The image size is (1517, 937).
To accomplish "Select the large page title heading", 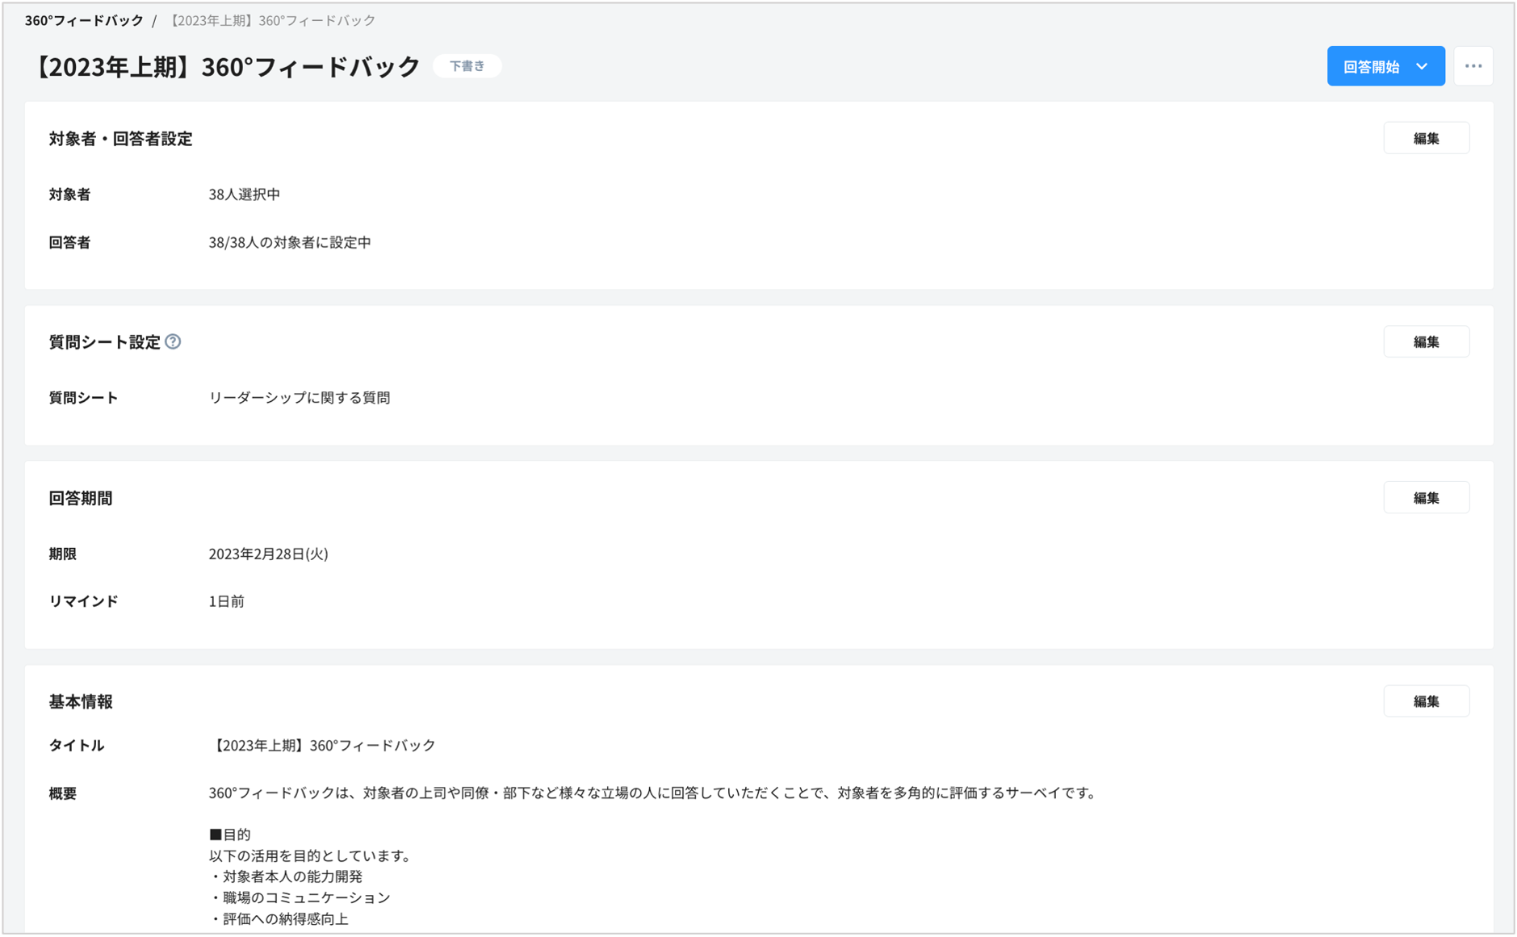I will pos(226,66).
